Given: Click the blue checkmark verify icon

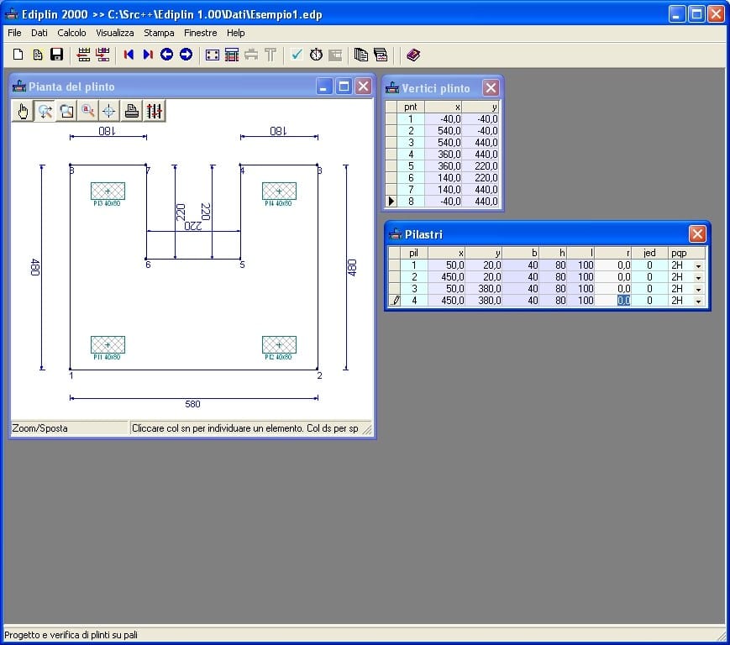Looking at the screenshot, I should (x=297, y=55).
